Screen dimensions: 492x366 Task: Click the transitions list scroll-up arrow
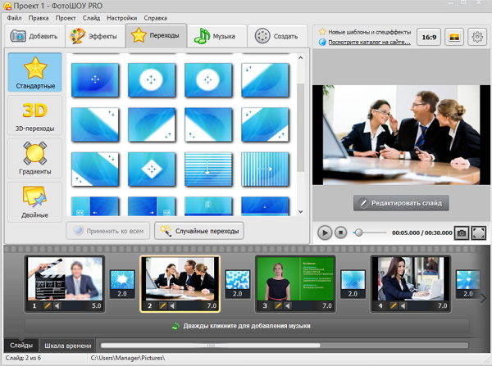[x=301, y=57]
